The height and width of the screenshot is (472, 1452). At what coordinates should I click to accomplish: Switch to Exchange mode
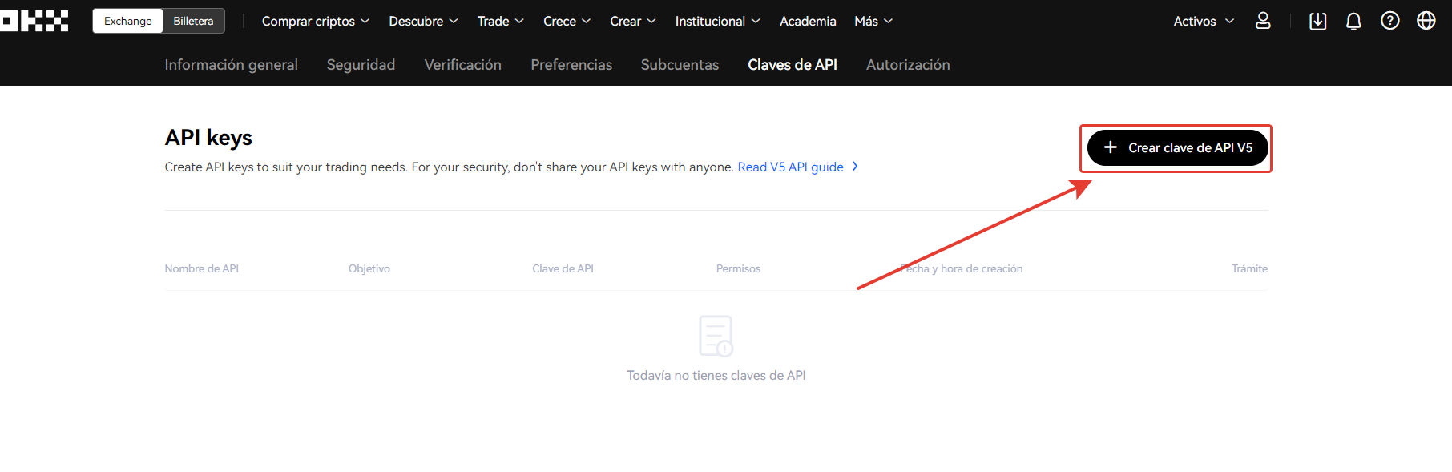(127, 21)
